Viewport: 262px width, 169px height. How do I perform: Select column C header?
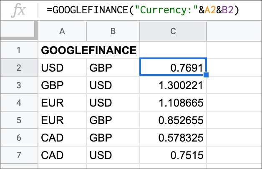tap(173, 31)
